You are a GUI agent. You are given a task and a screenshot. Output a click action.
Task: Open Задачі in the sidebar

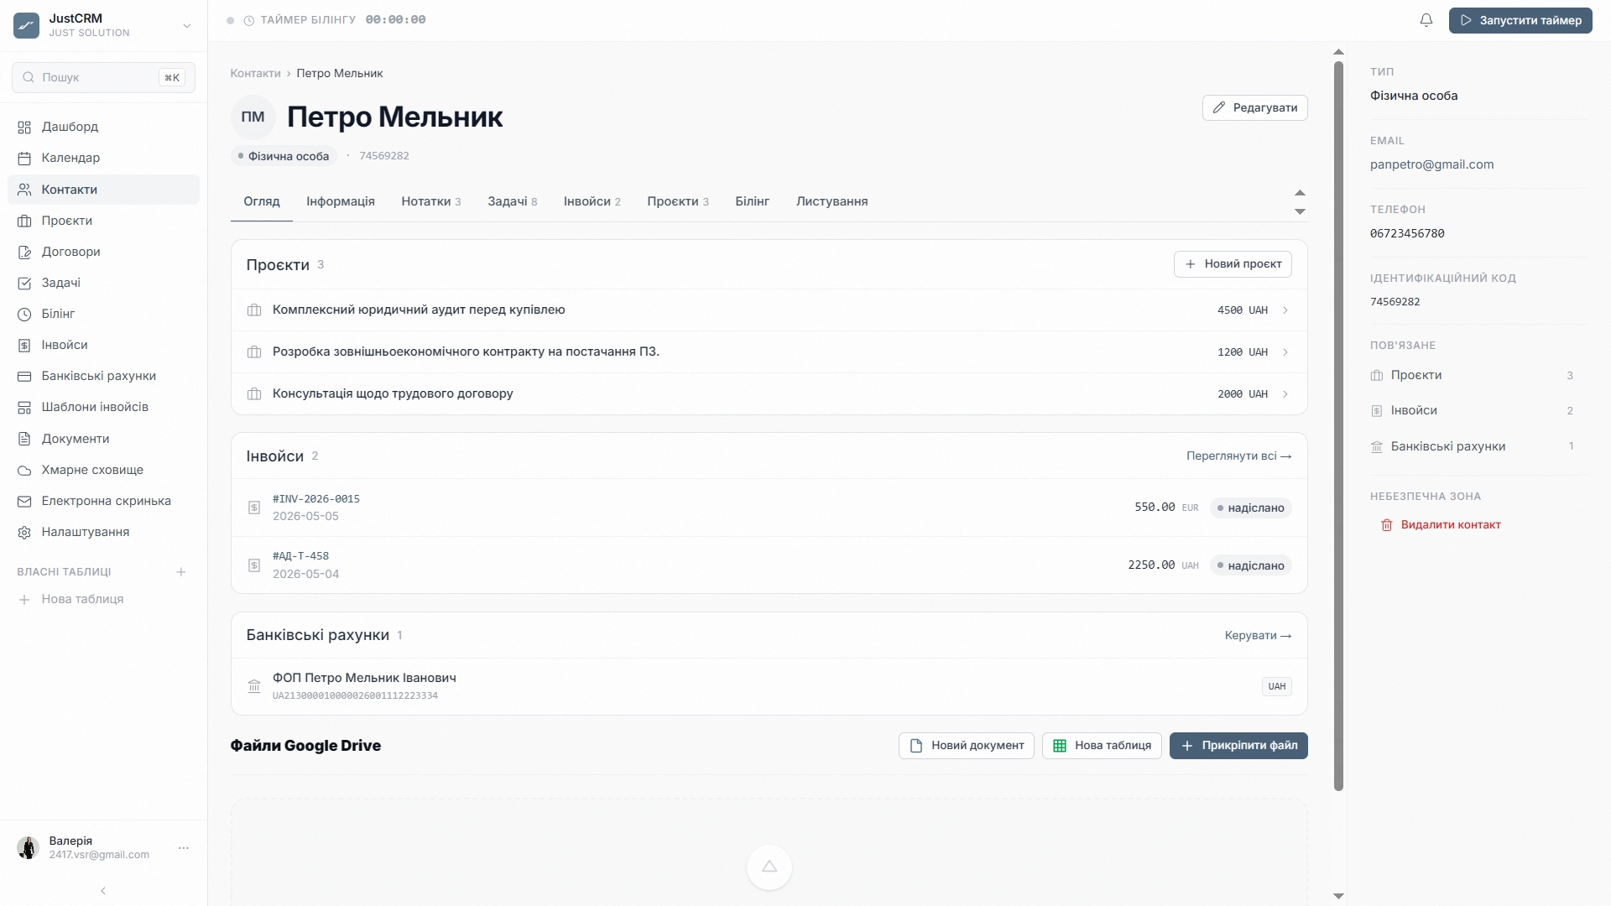(103, 283)
